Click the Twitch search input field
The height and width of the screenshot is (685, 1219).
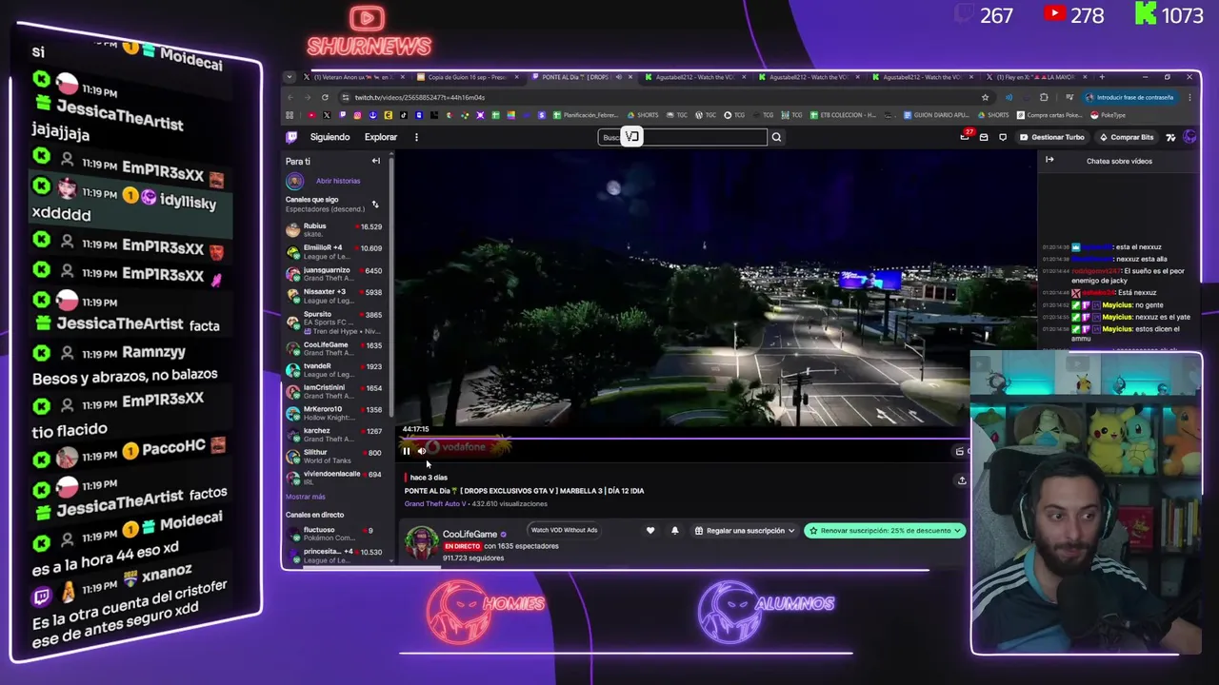click(682, 137)
